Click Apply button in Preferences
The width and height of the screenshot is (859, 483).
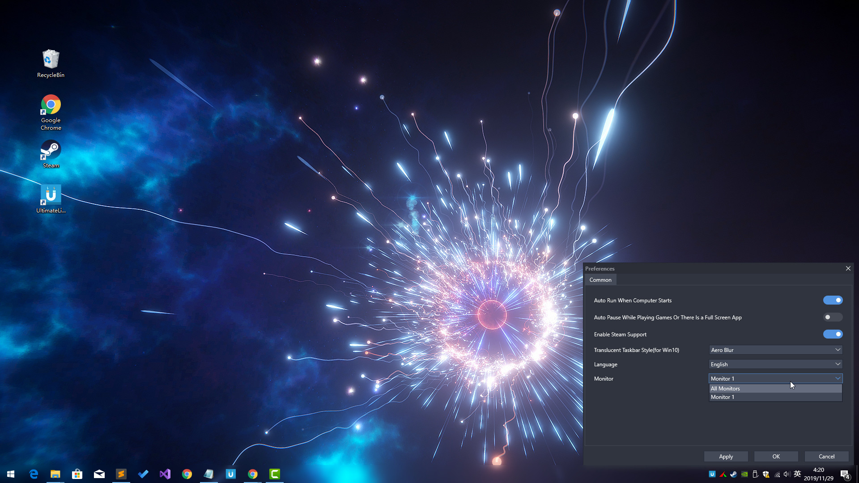point(726,456)
